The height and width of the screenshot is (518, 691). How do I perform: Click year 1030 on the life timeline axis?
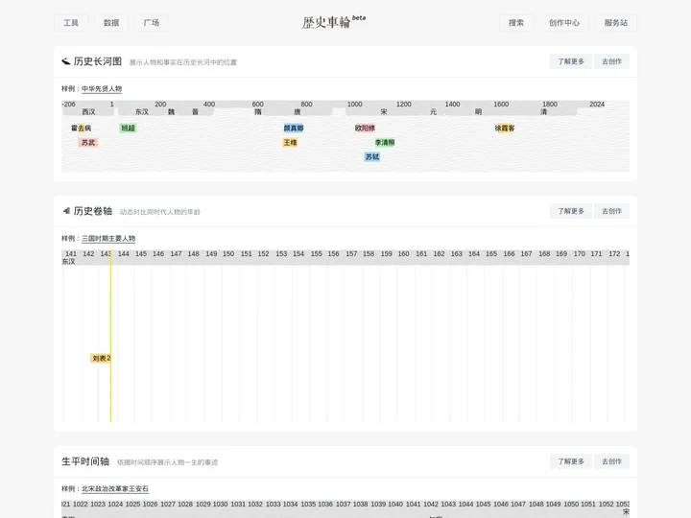[221, 504]
